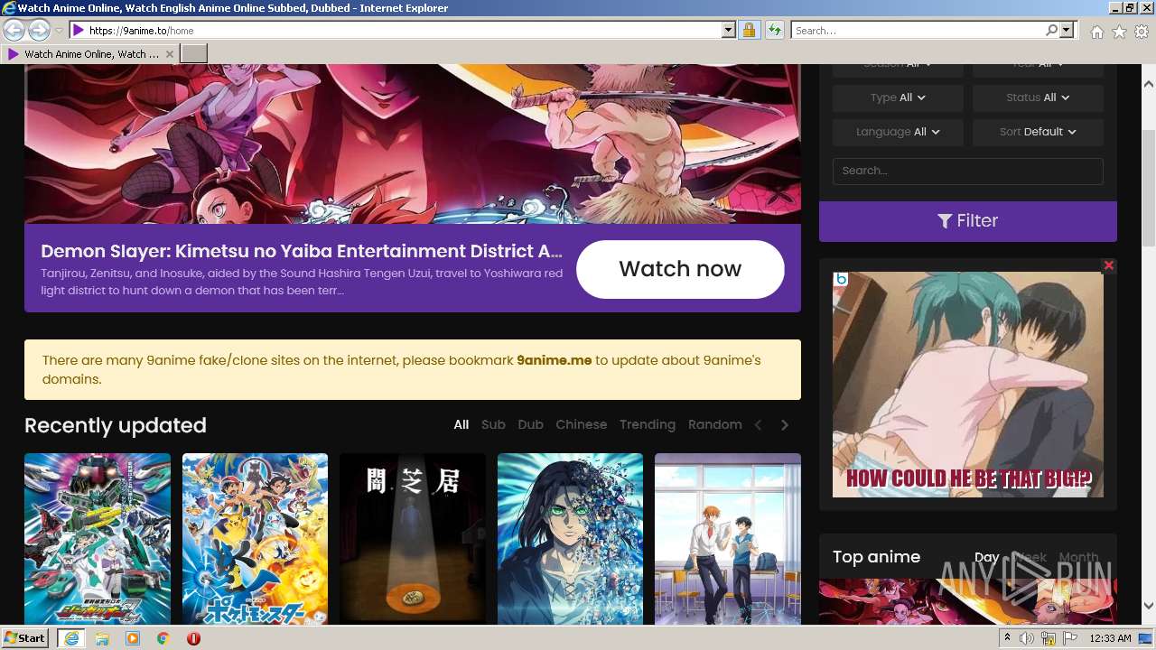Expand the Status All dropdown
The height and width of the screenshot is (650, 1156).
[1038, 97]
